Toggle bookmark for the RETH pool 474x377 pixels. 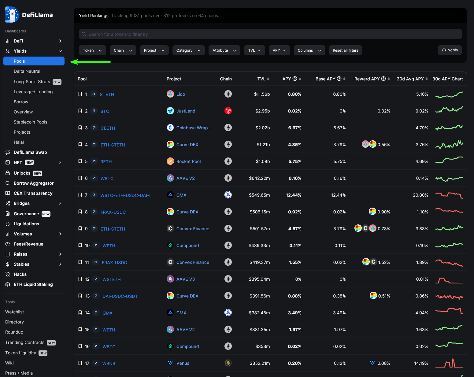[80, 161]
